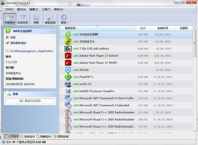The width and height of the screenshot is (198, 145).
Task: Switch to the 自启动项 startup toolbar icon
Action: (23, 19)
